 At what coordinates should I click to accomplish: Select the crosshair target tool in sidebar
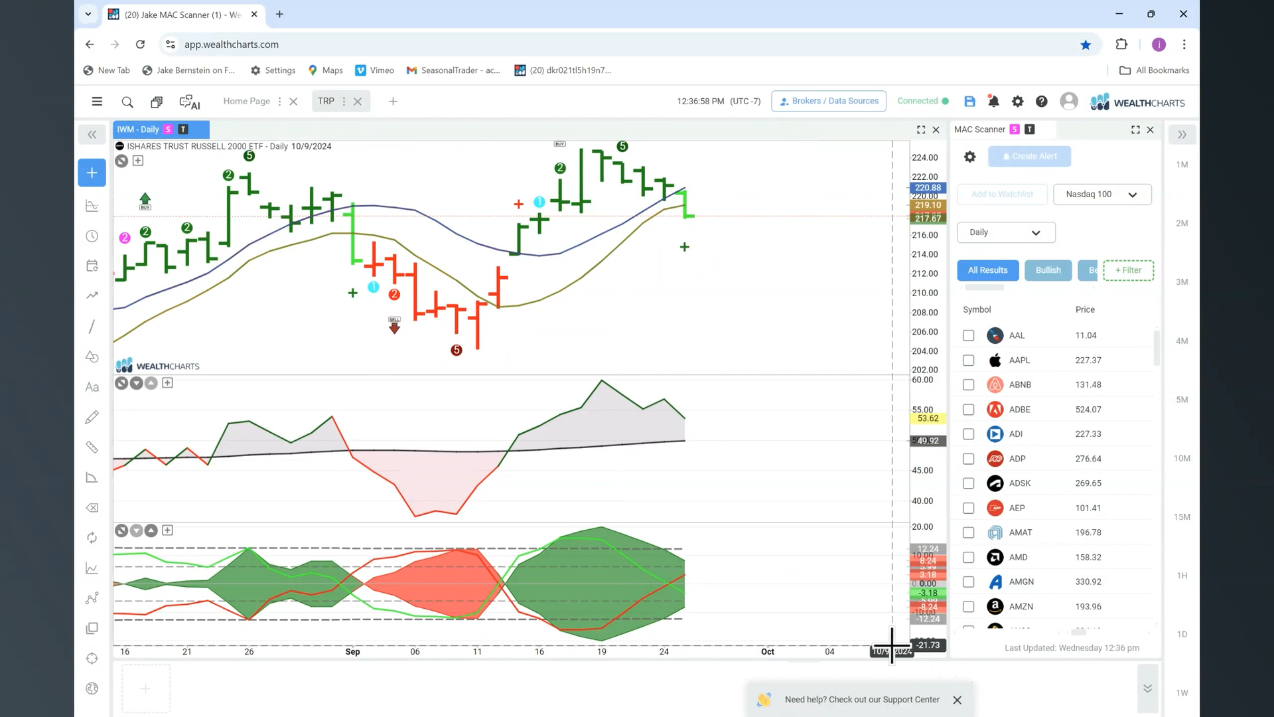[92, 659]
